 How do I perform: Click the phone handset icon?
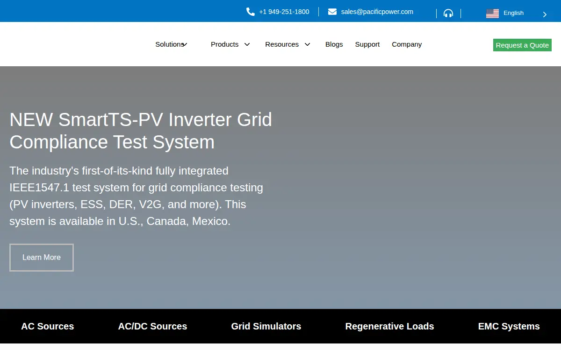pyautogui.click(x=251, y=12)
